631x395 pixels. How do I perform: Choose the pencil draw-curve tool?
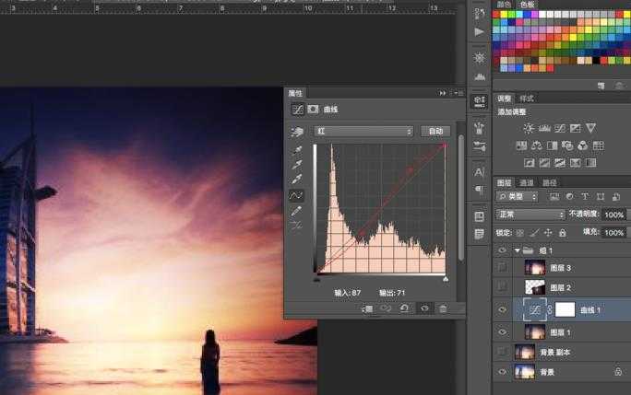coord(297,211)
